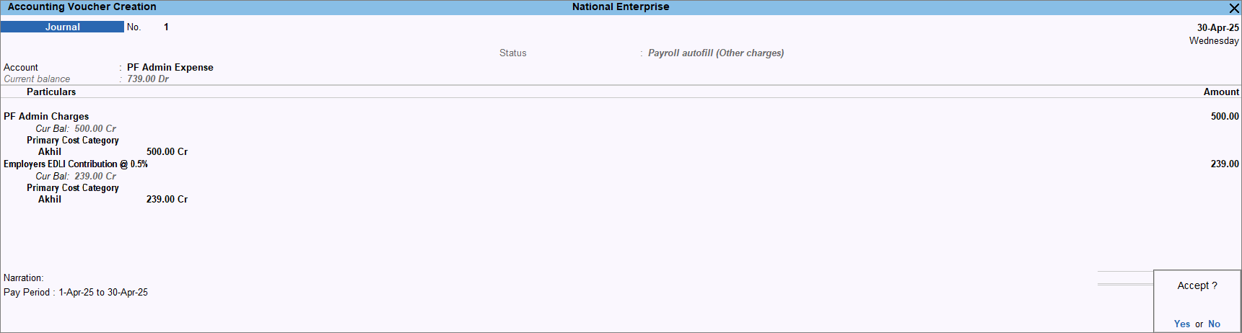Screen dimensions: 1242x333
Task: Click Primary Cost Category under PF Admin Charges
Action: coord(73,140)
